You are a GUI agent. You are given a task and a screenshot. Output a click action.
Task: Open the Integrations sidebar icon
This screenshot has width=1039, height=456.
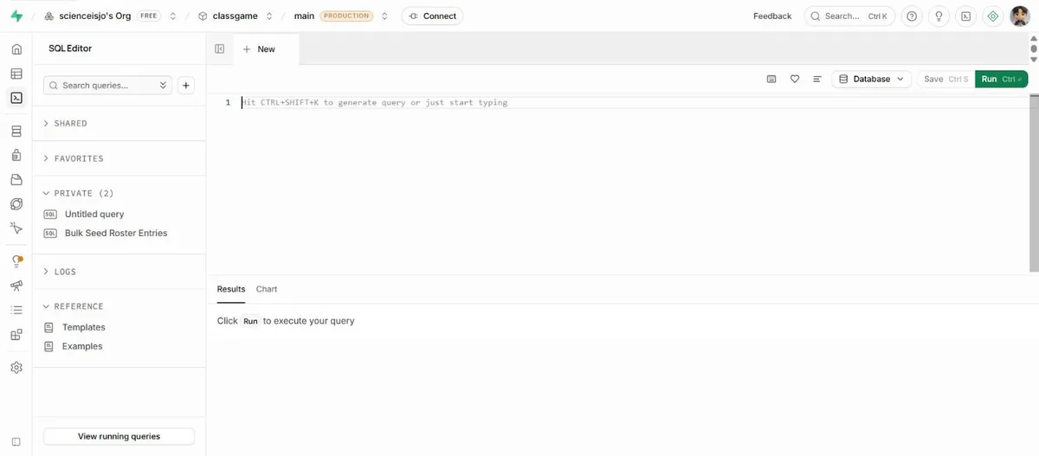point(16,334)
